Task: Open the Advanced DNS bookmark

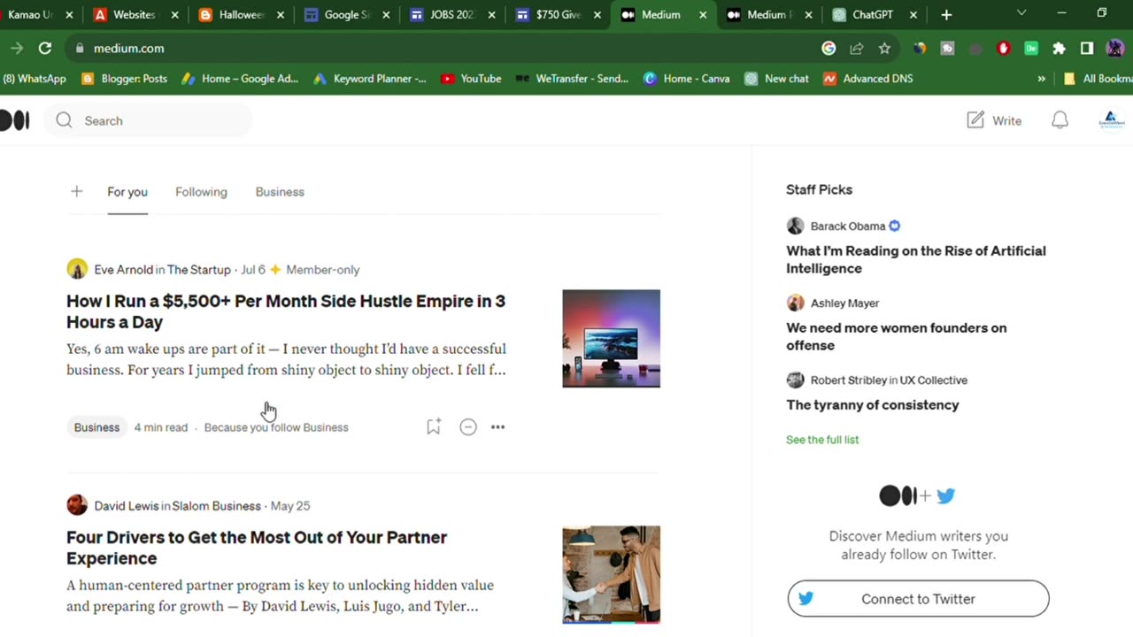Action: coord(867,79)
